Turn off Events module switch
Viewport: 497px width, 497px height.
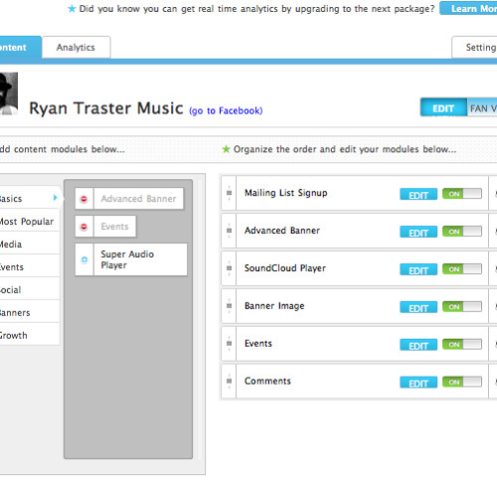pos(462,344)
